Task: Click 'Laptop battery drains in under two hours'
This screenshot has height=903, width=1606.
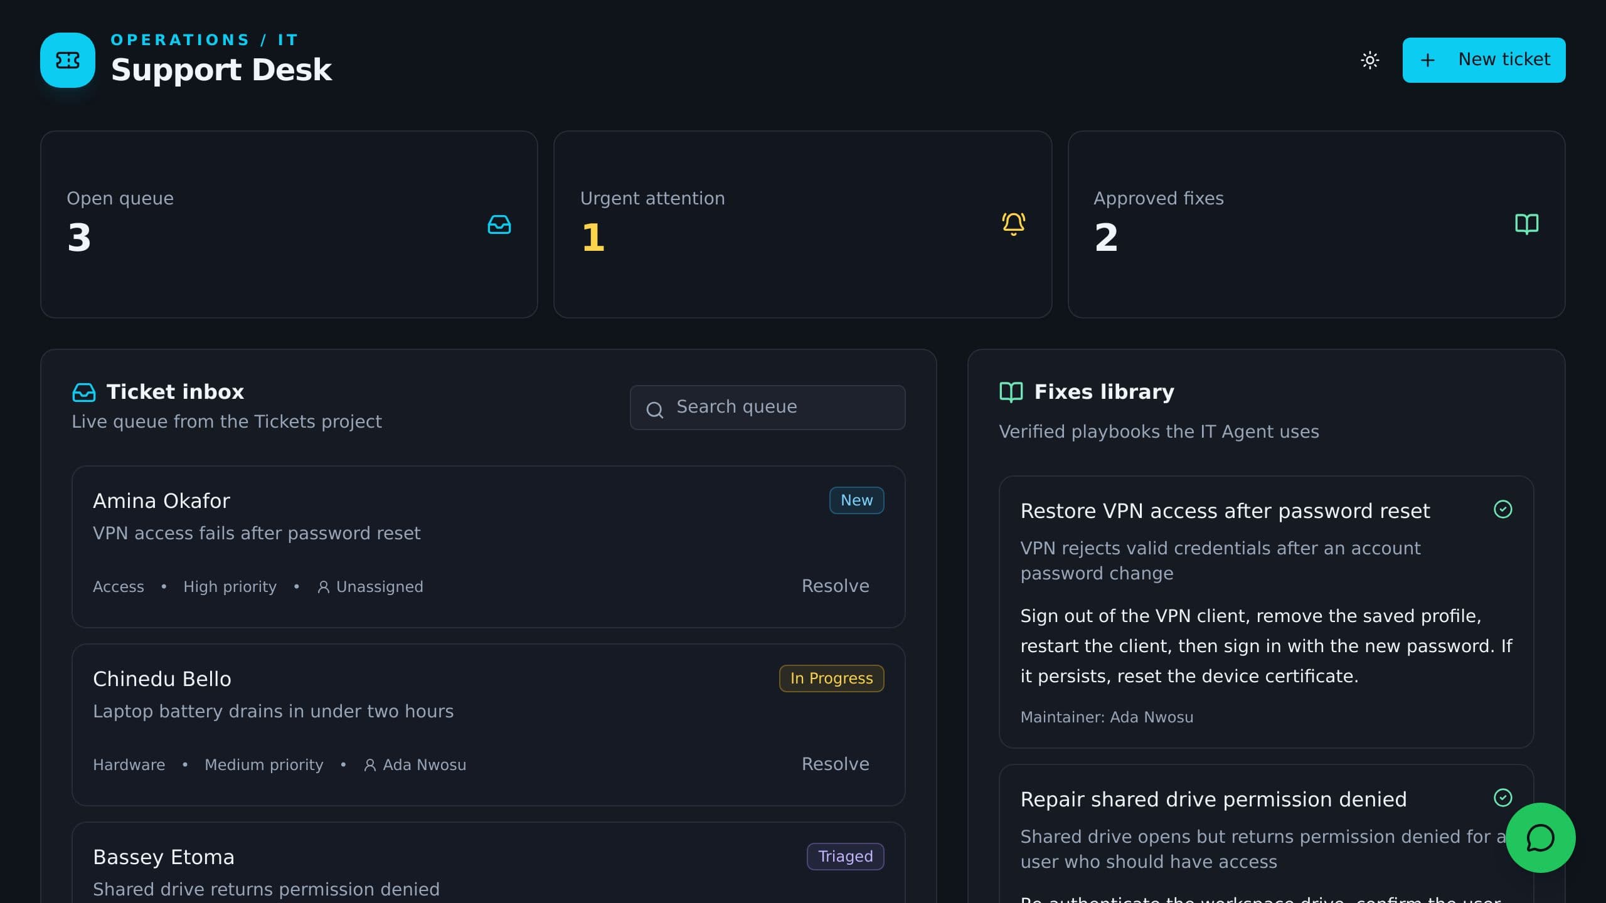Action: tap(273, 712)
